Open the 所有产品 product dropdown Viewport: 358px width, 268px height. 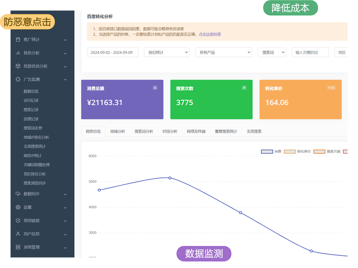223,52
